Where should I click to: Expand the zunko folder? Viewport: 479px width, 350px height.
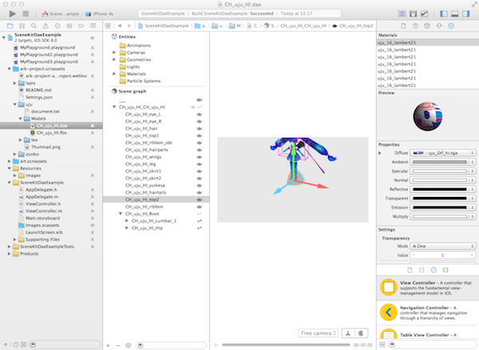point(14,154)
